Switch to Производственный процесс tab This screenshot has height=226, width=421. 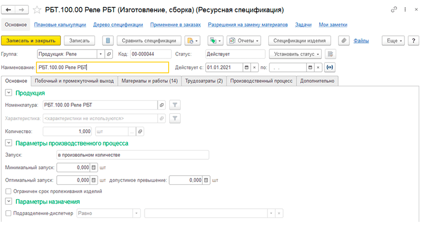[261, 81]
